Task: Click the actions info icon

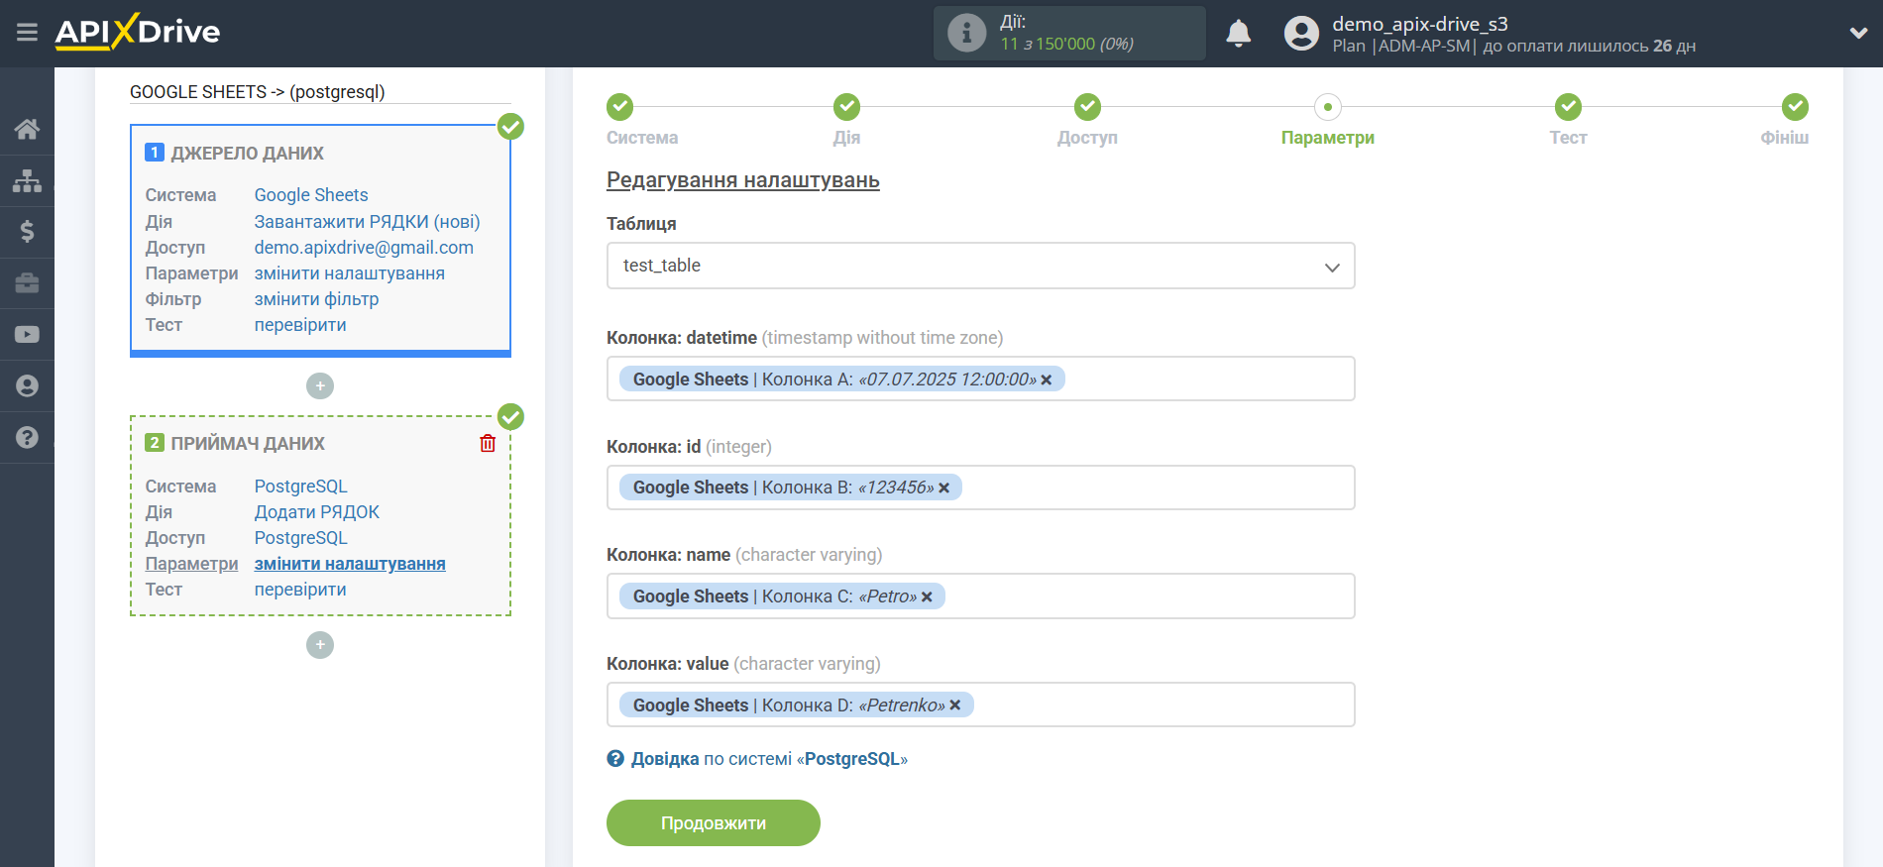Action: click(x=966, y=33)
